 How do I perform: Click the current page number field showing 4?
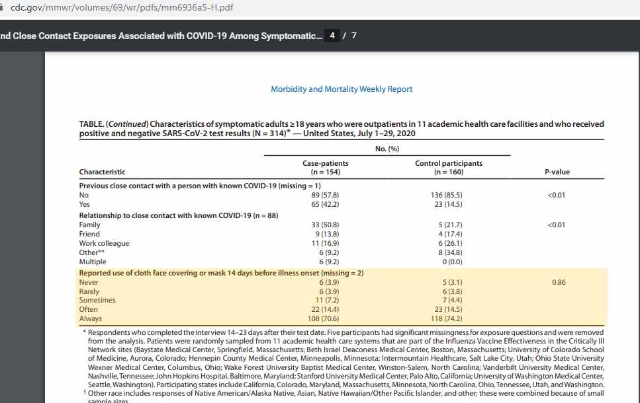333,36
